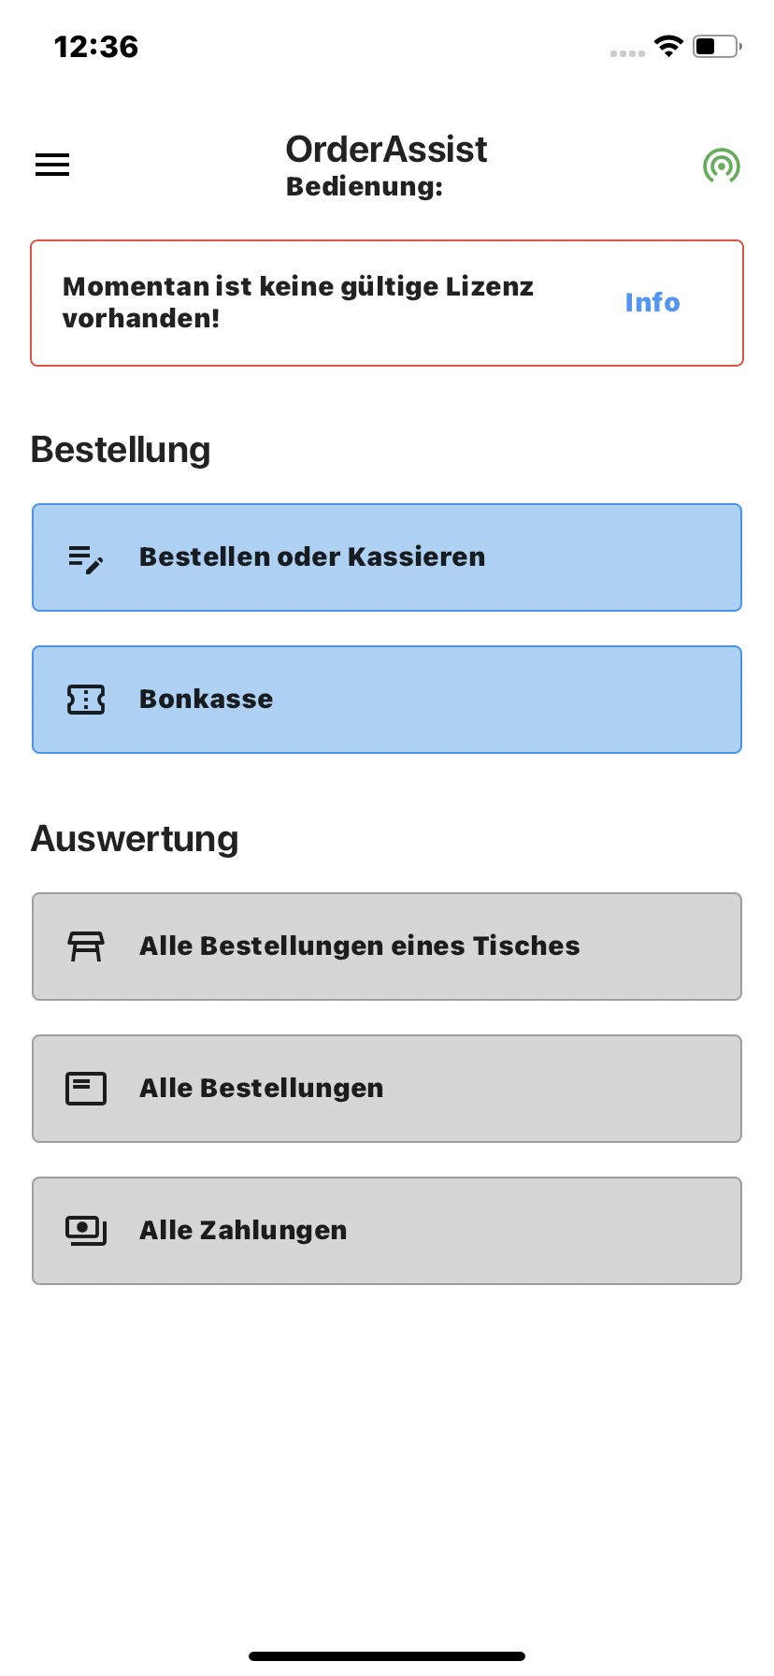Select Bestellen oder Kassieren
774x1676 pixels.
[387, 557]
